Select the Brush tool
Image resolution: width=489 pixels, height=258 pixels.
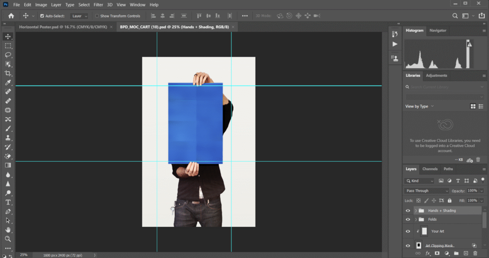click(x=8, y=129)
